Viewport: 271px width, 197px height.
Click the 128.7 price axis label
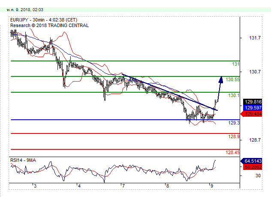click(x=255, y=140)
